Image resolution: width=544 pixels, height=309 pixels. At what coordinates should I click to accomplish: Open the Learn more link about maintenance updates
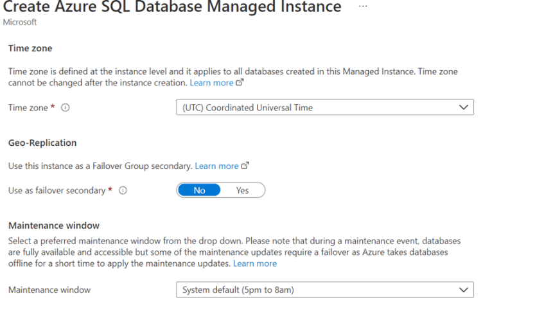255,263
